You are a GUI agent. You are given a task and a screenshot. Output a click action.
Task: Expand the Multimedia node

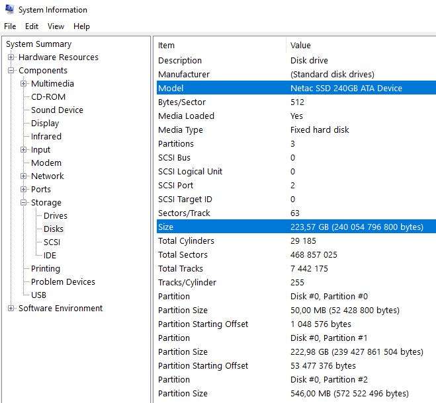[x=23, y=84]
